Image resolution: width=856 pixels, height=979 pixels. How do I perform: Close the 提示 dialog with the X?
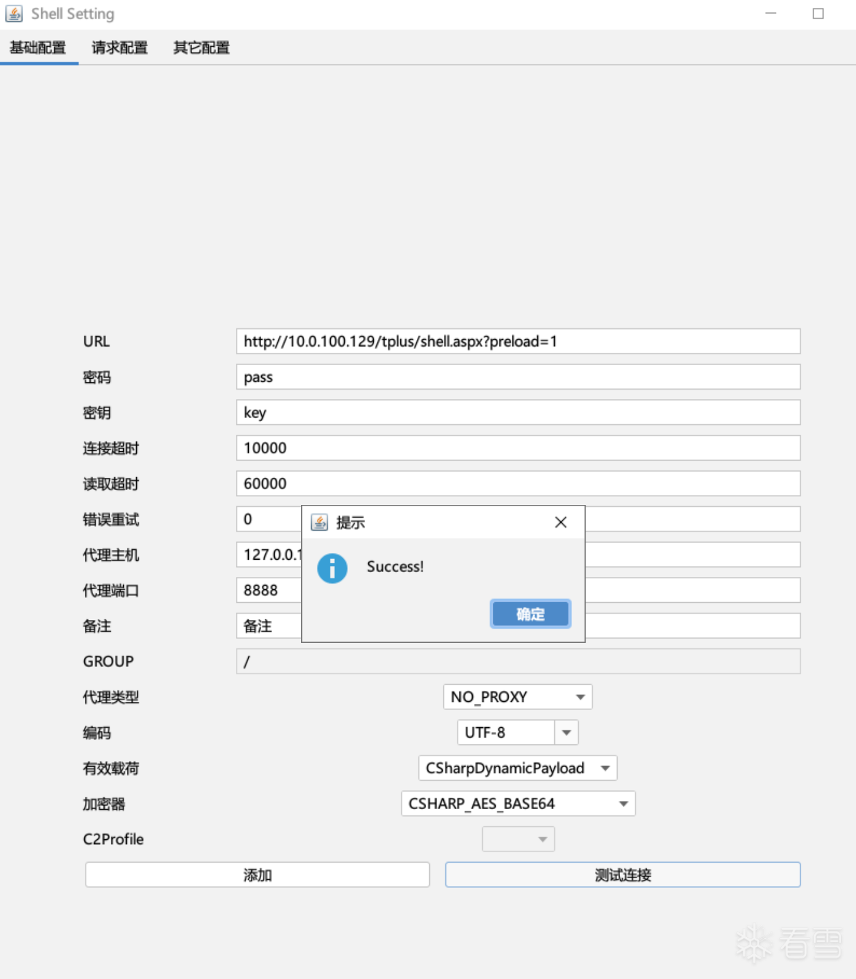(x=560, y=522)
